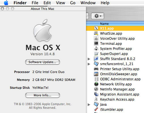The width and height of the screenshot is (144, 113).
Task: Select the X11.app icon
Action: pos(96,28)
